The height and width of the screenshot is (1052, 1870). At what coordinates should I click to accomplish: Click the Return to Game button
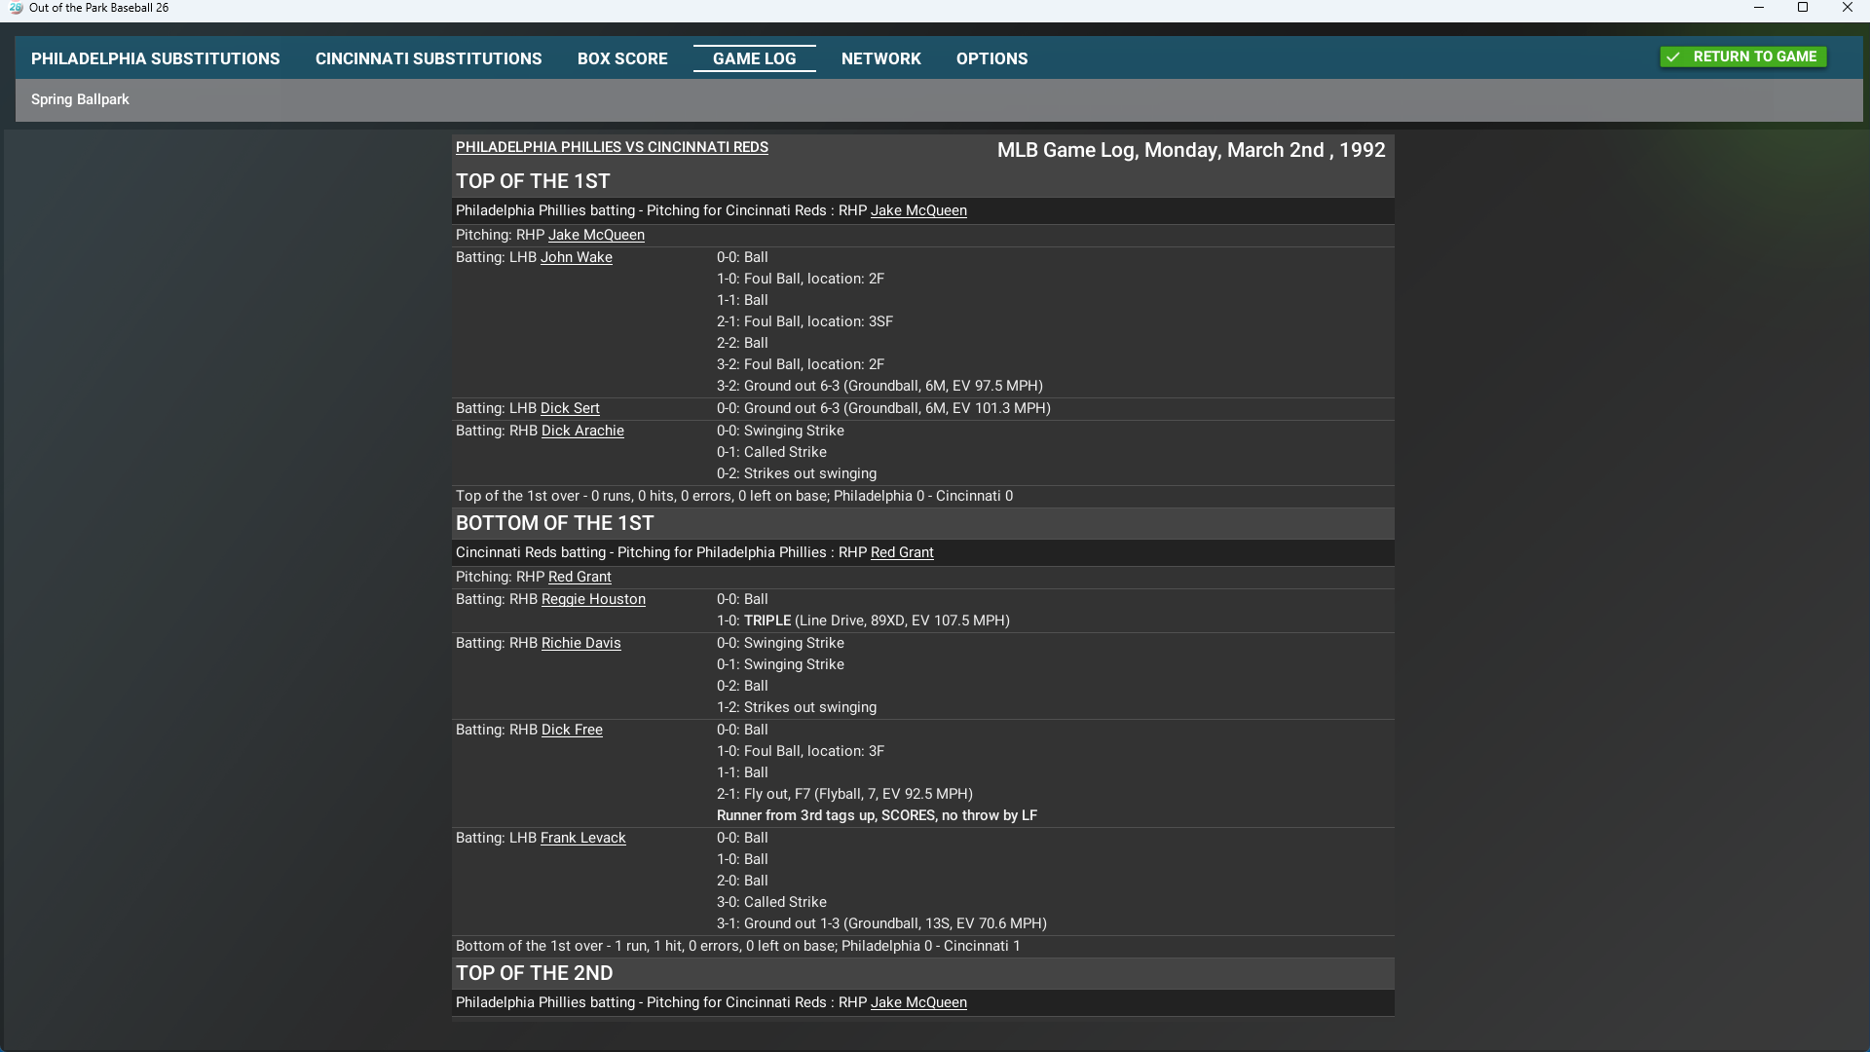click(x=1742, y=56)
